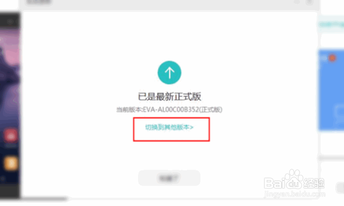Click the blurred circular icon in phone status bar
The width and height of the screenshot is (344, 206).
[x=10, y=22]
